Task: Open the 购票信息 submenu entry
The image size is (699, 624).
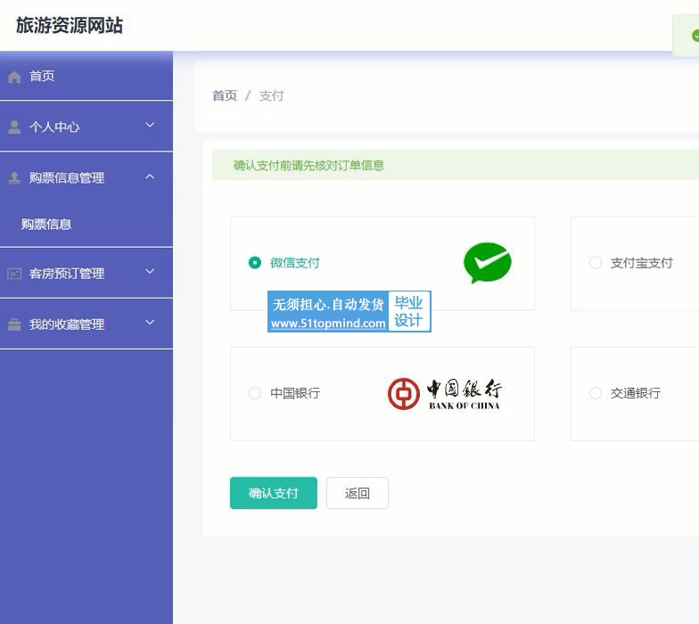Action: [86, 224]
